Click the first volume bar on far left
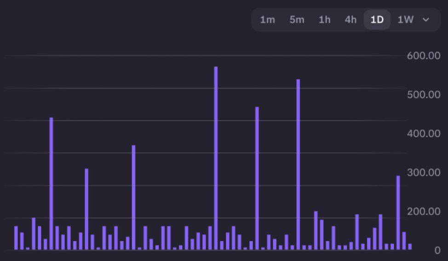The width and height of the screenshot is (448, 261). (x=16, y=238)
